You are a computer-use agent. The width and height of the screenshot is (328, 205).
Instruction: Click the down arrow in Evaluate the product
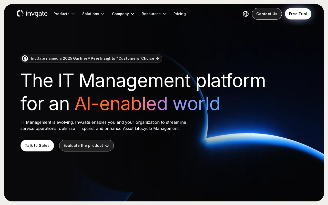click(107, 146)
